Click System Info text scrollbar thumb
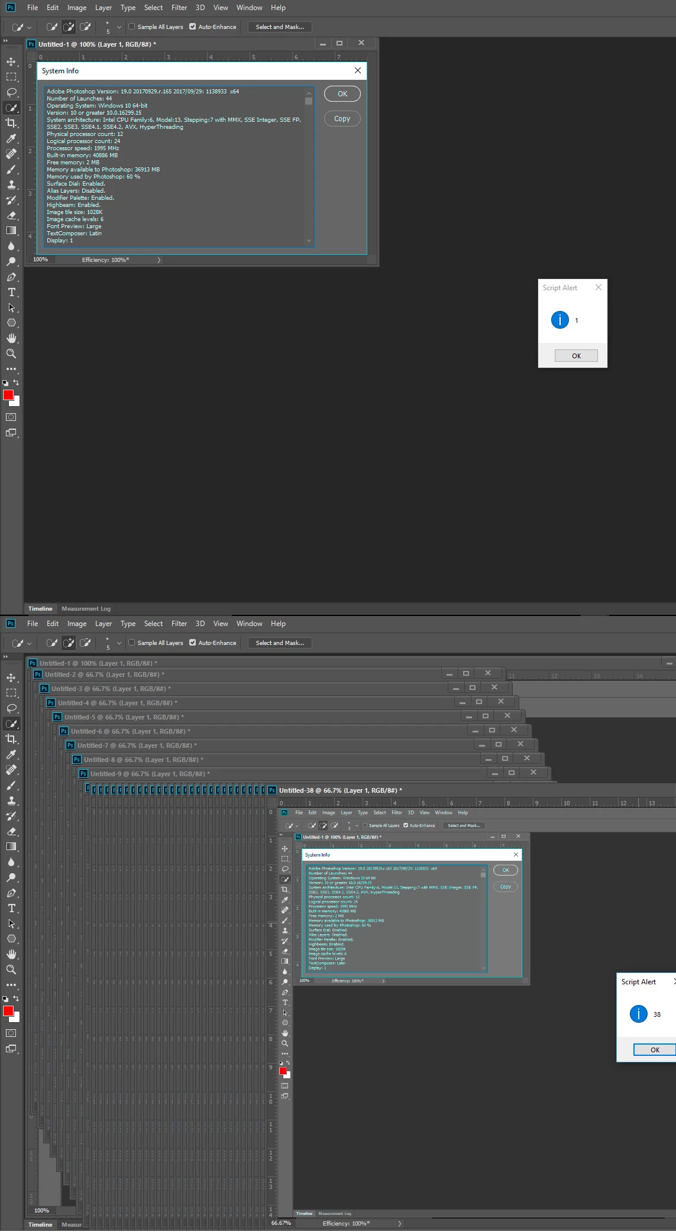Viewport: 676px width, 1232px height. 309,100
